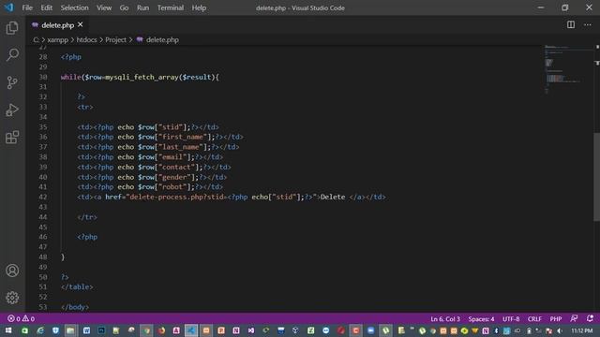Screen dimensions: 600x337
Task: Open the Run menu
Action: tap(142, 7)
